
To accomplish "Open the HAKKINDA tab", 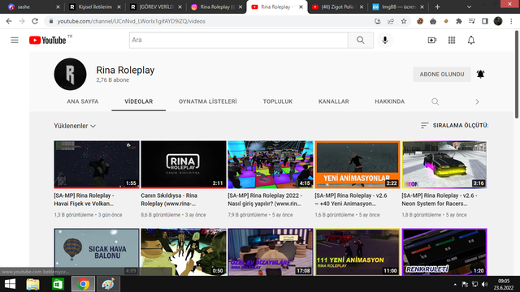I will pos(390,101).
